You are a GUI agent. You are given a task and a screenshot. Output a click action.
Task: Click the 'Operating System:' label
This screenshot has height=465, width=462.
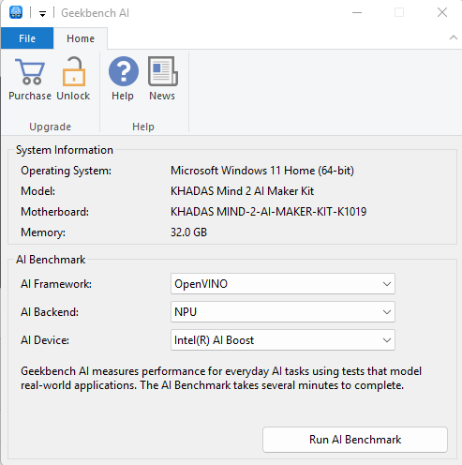(x=67, y=171)
